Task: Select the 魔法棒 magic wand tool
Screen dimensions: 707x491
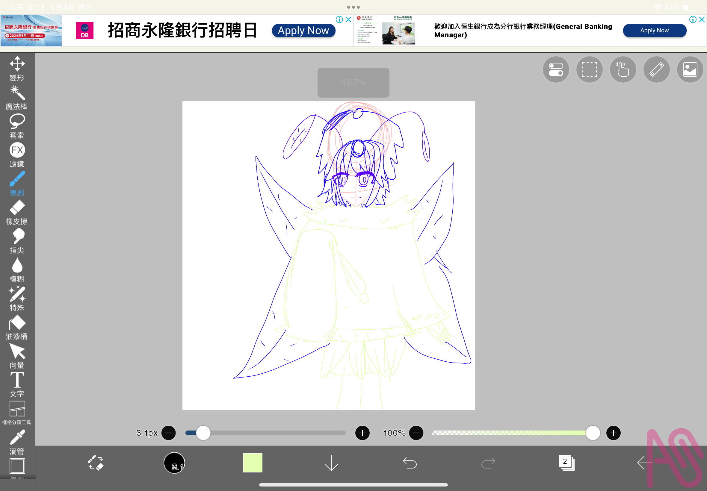Action: coord(17,93)
